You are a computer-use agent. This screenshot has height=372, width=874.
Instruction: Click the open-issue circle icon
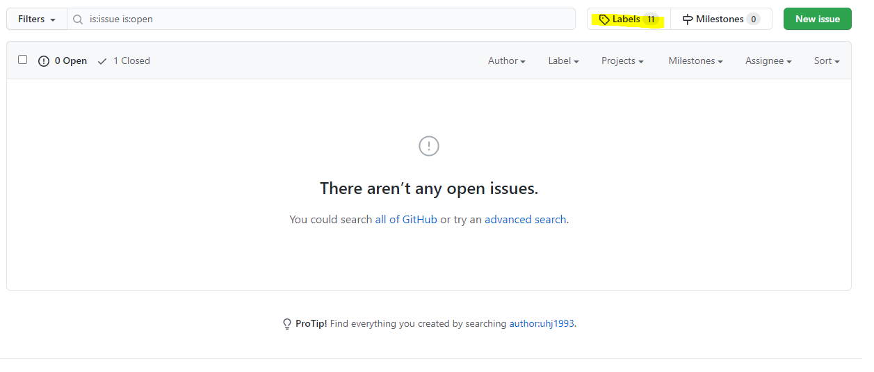tap(44, 61)
